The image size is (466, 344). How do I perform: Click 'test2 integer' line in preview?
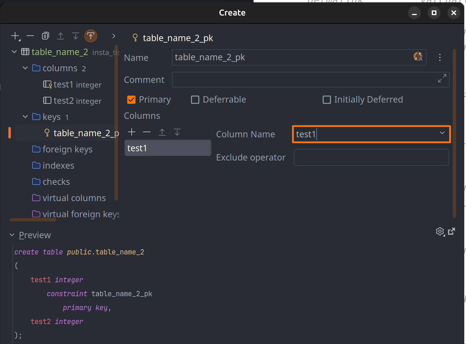(57, 322)
